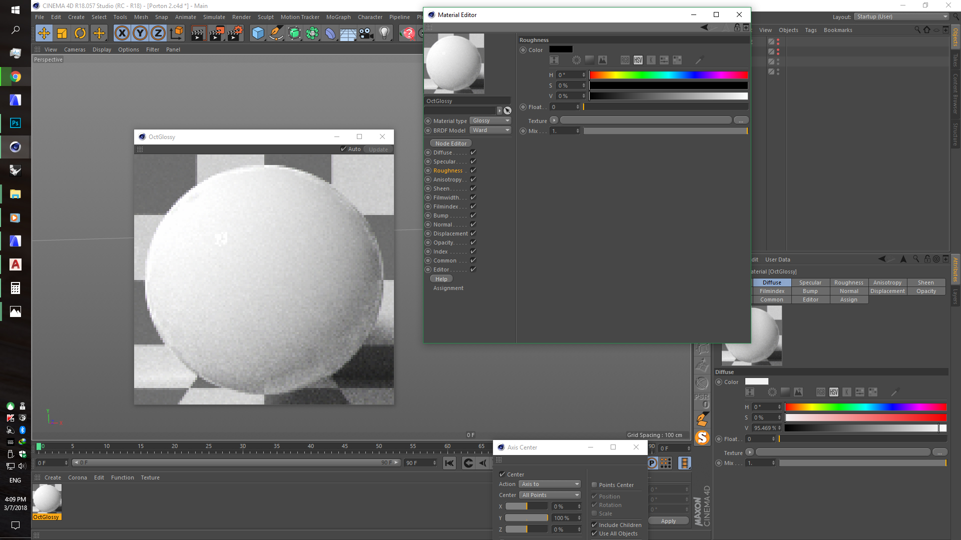The height and width of the screenshot is (540, 961).
Task: Toggle the Diffuse channel checkbox
Action: click(473, 152)
